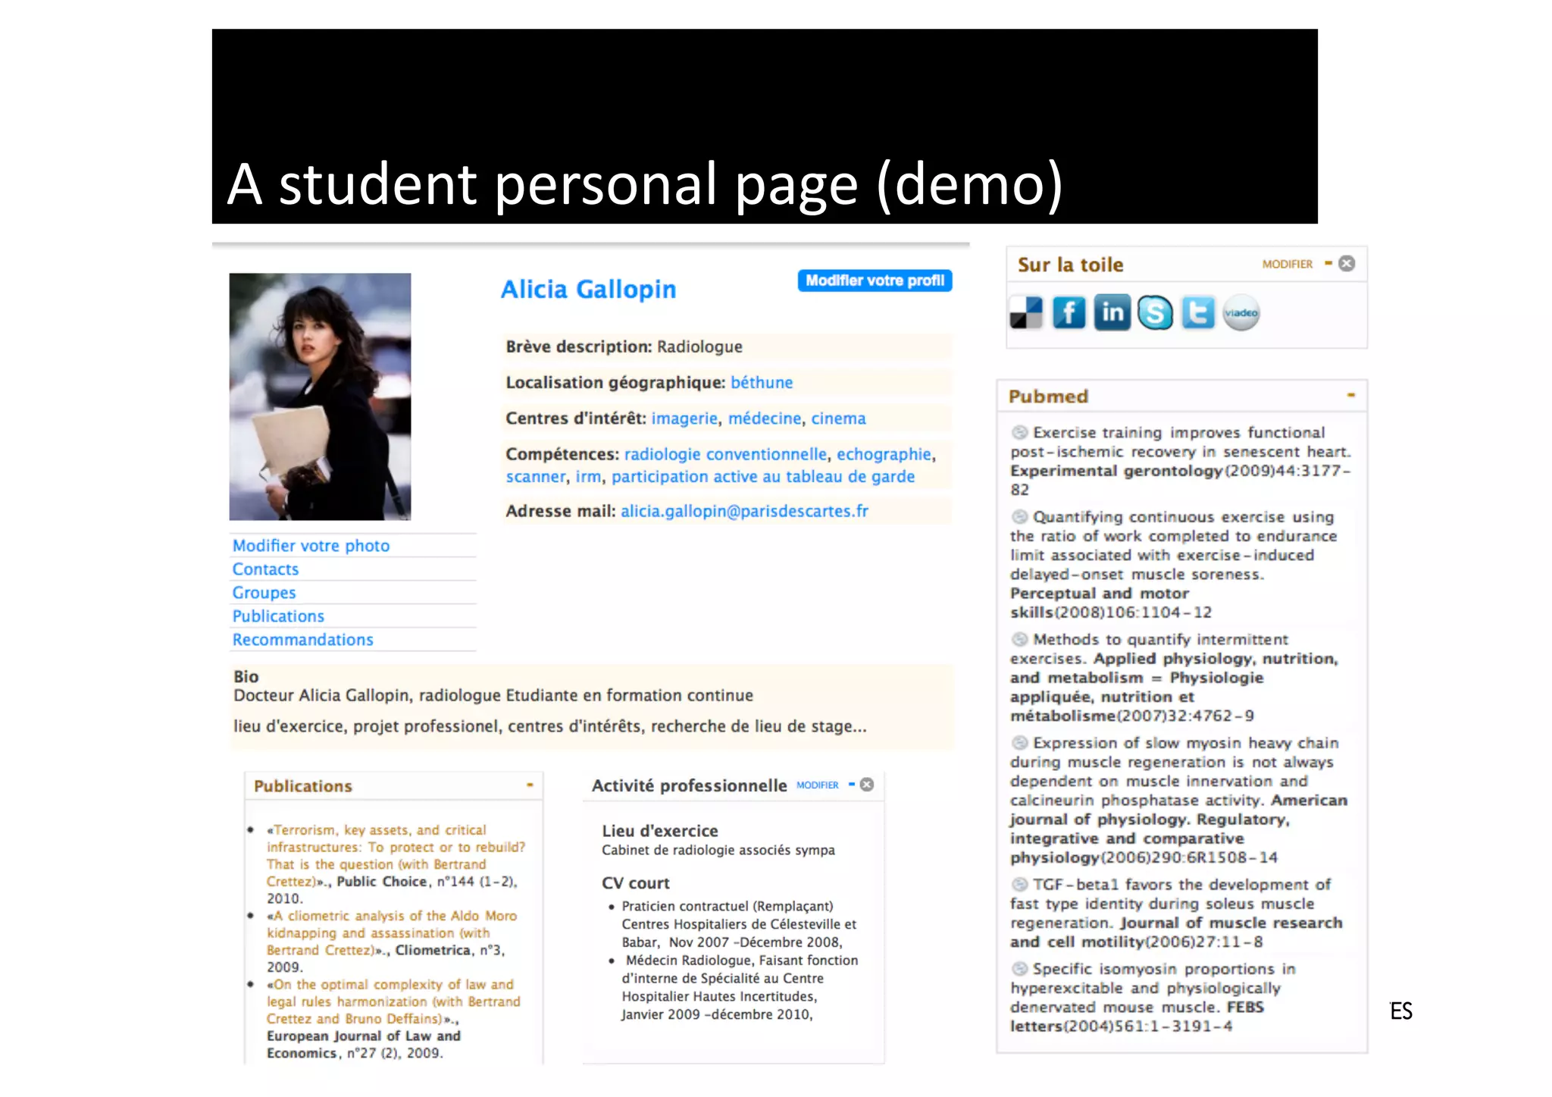Click the Pubmed widget title
Screen dimensions: 1552x1097
(1048, 396)
